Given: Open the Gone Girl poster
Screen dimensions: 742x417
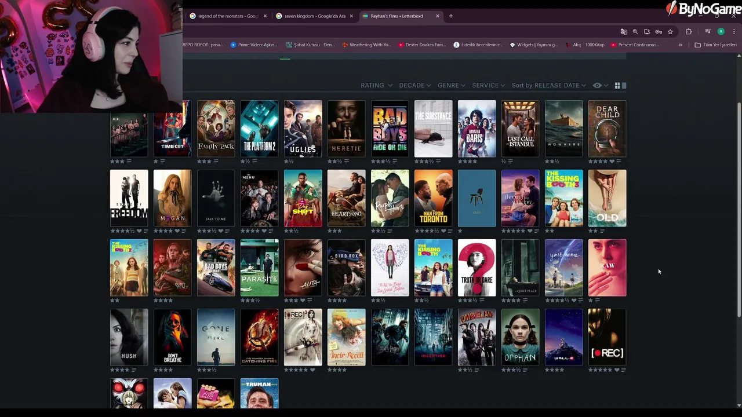Looking at the screenshot, I should tap(216, 337).
